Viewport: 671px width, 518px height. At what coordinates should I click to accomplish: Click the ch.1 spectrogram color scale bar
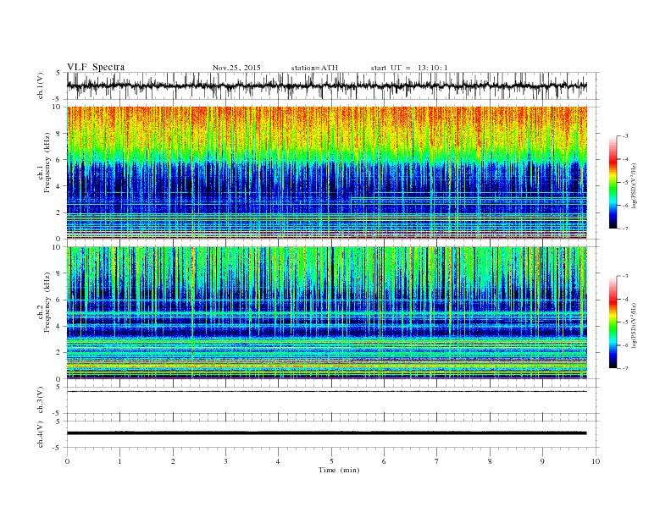613,182
